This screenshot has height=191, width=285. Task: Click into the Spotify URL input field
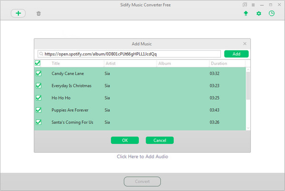click(x=129, y=54)
